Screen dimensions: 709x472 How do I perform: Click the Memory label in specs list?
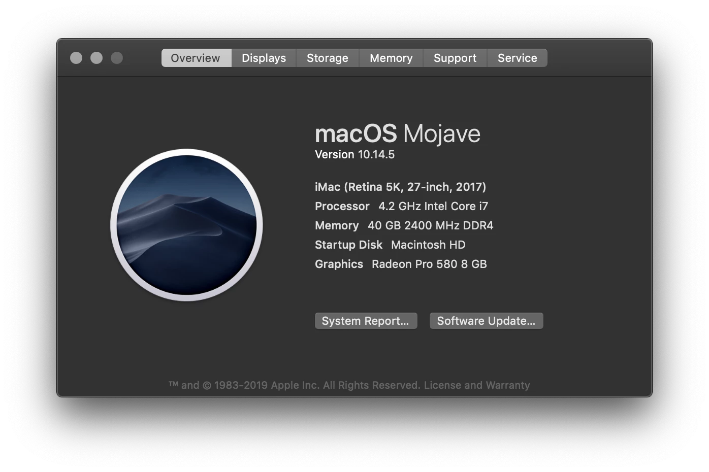(337, 225)
